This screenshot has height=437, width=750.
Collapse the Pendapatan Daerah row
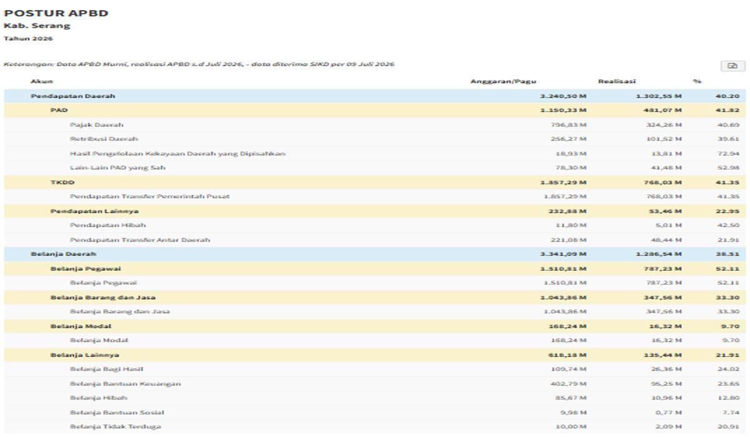pyautogui.click(x=375, y=96)
